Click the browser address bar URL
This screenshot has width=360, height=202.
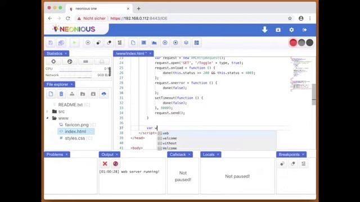(139, 19)
